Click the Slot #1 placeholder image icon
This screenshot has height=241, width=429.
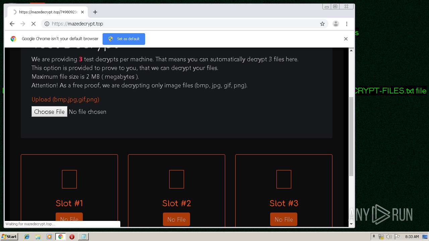click(x=69, y=179)
